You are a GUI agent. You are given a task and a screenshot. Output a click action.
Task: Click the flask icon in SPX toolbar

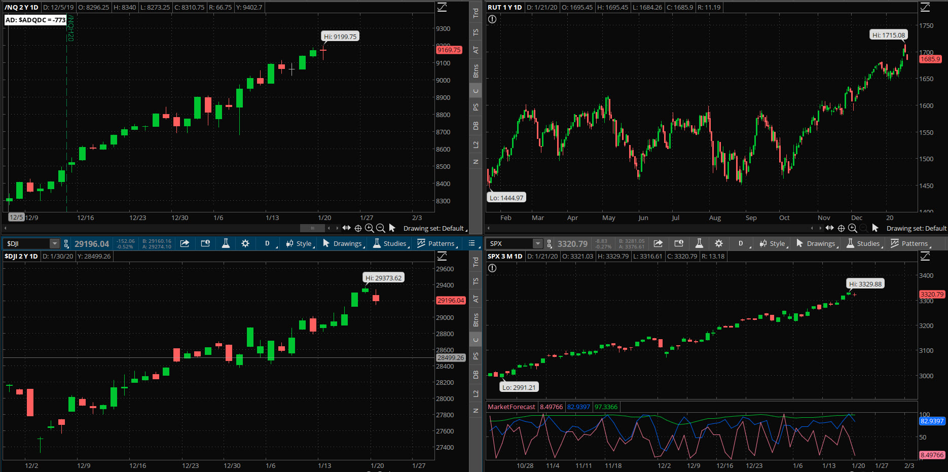point(699,243)
